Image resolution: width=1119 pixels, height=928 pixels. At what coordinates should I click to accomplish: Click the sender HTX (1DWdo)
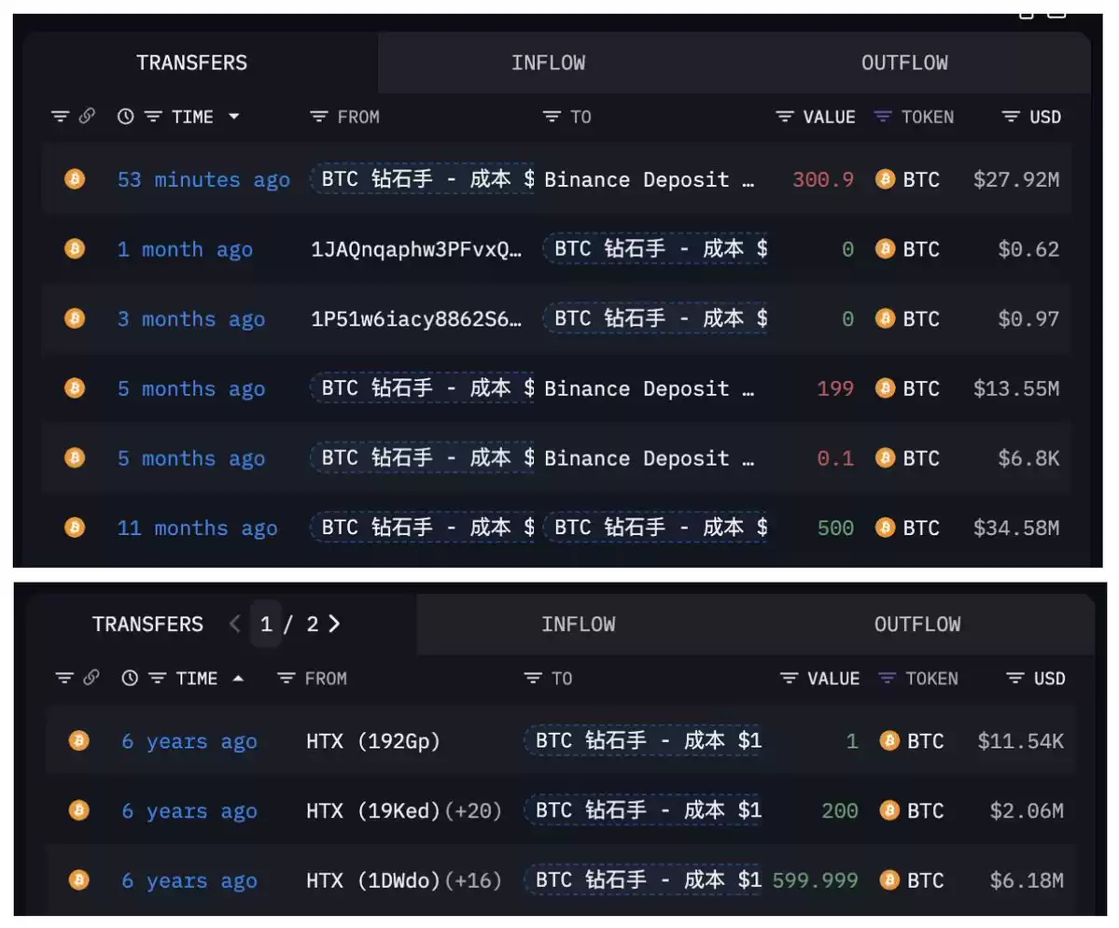(x=373, y=881)
